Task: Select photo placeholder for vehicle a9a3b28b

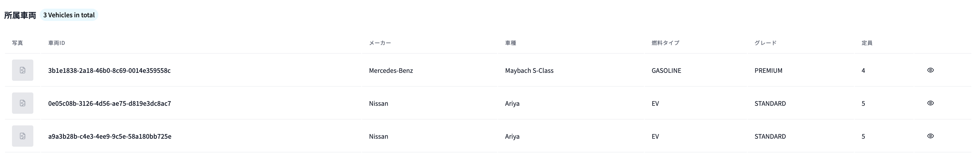Action: 22,136
